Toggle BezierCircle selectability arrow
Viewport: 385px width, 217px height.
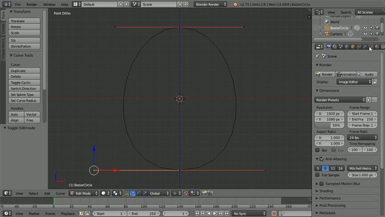coord(372,28)
